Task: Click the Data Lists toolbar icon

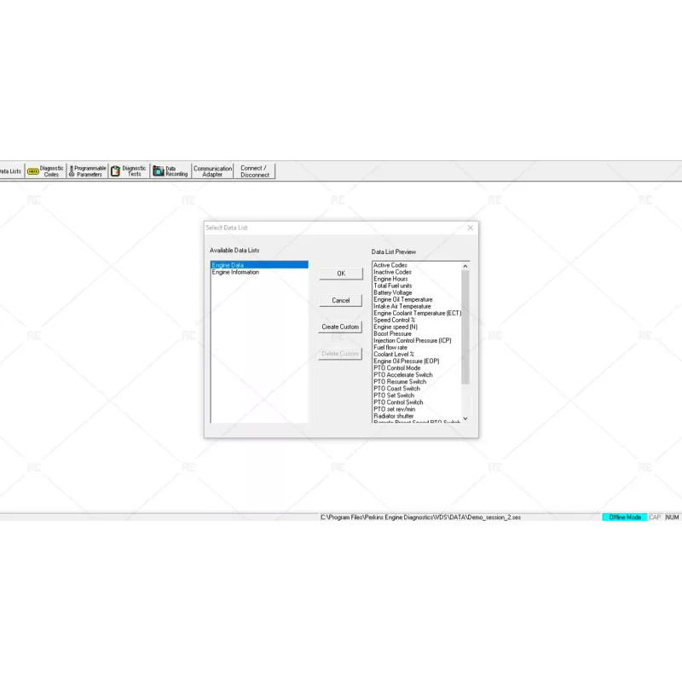Action: [10, 170]
